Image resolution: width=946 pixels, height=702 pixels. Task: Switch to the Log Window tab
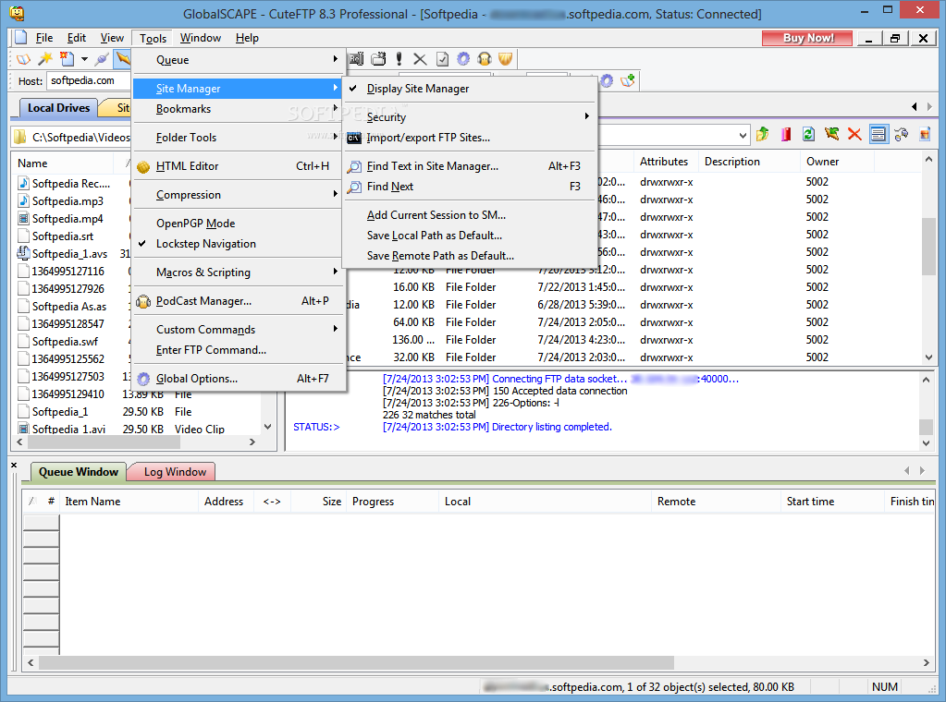[x=175, y=472]
